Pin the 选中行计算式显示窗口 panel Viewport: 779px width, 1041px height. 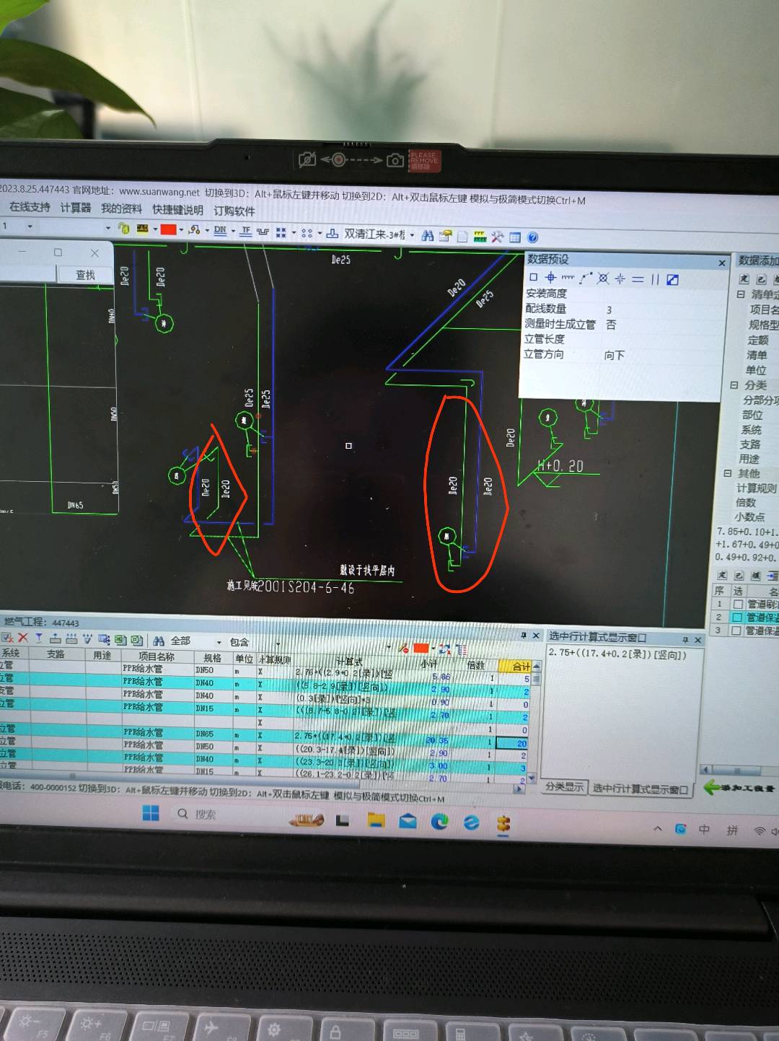pyautogui.click(x=685, y=639)
